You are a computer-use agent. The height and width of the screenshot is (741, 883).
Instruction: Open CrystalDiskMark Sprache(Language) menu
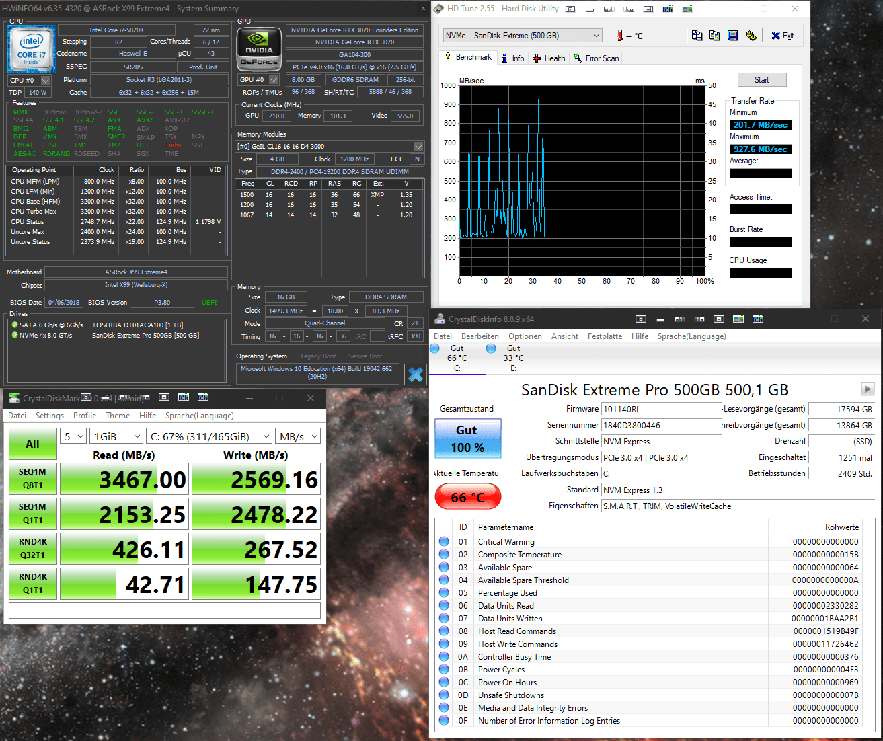(200, 416)
